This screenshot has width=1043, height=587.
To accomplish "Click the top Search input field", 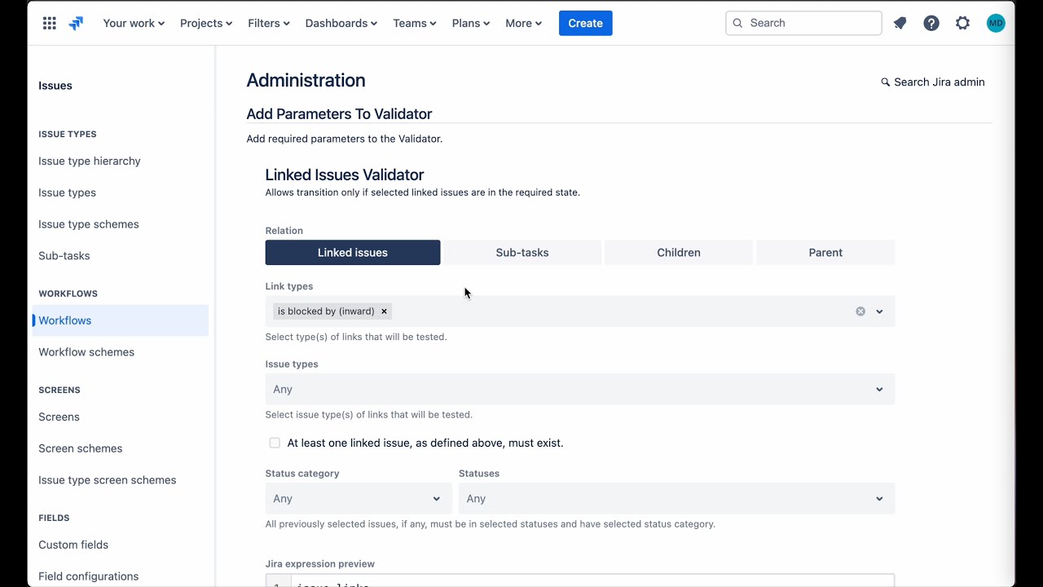I will pyautogui.click(x=803, y=23).
